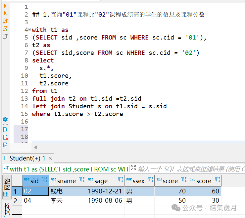Collapse the 'with t1 as' code block
Viewport: 245px width, 218px height.
29,30
